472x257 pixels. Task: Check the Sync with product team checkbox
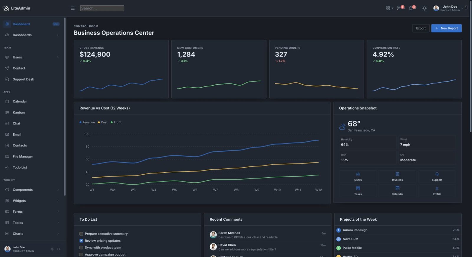(x=81, y=248)
